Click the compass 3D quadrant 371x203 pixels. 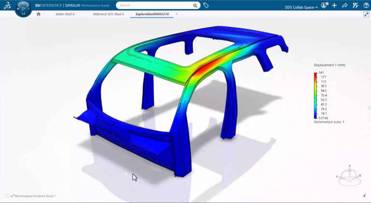(x=18, y=9)
